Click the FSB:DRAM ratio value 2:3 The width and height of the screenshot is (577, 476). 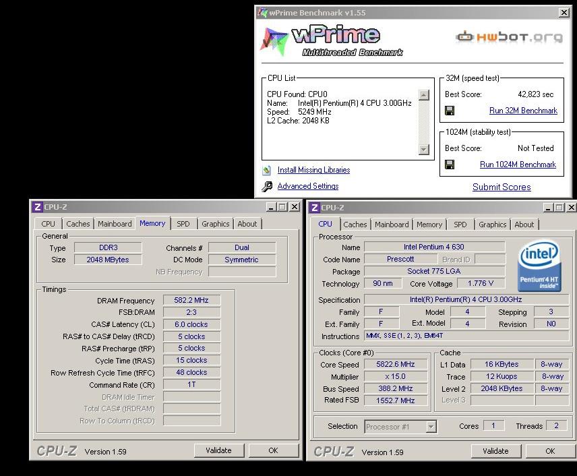[191, 312]
